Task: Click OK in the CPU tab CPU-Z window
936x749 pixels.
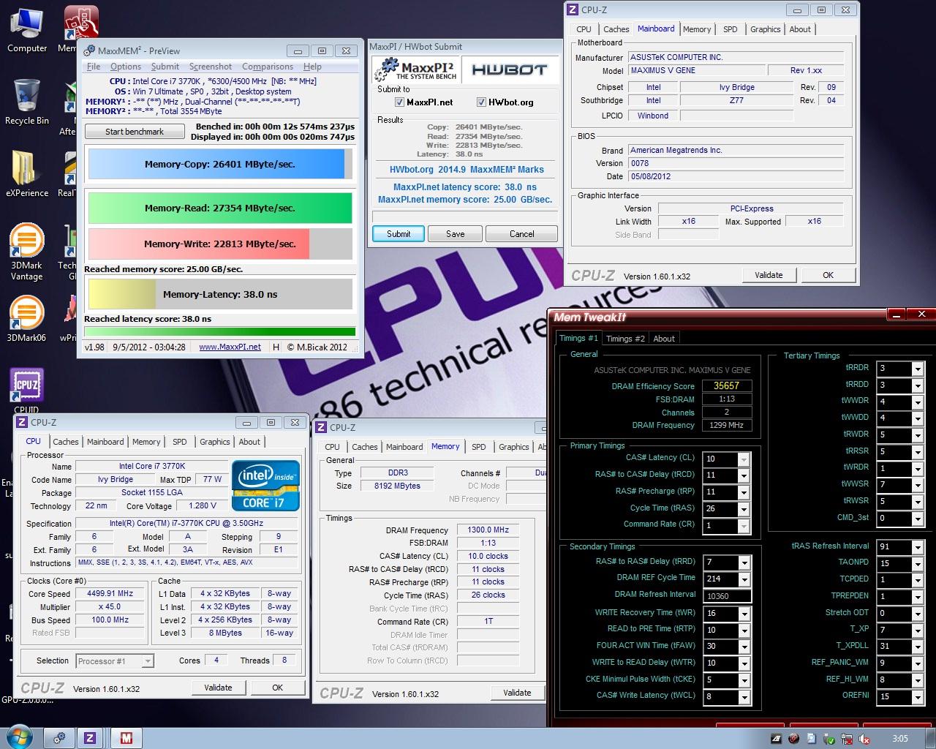Action: (x=277, y=688)
